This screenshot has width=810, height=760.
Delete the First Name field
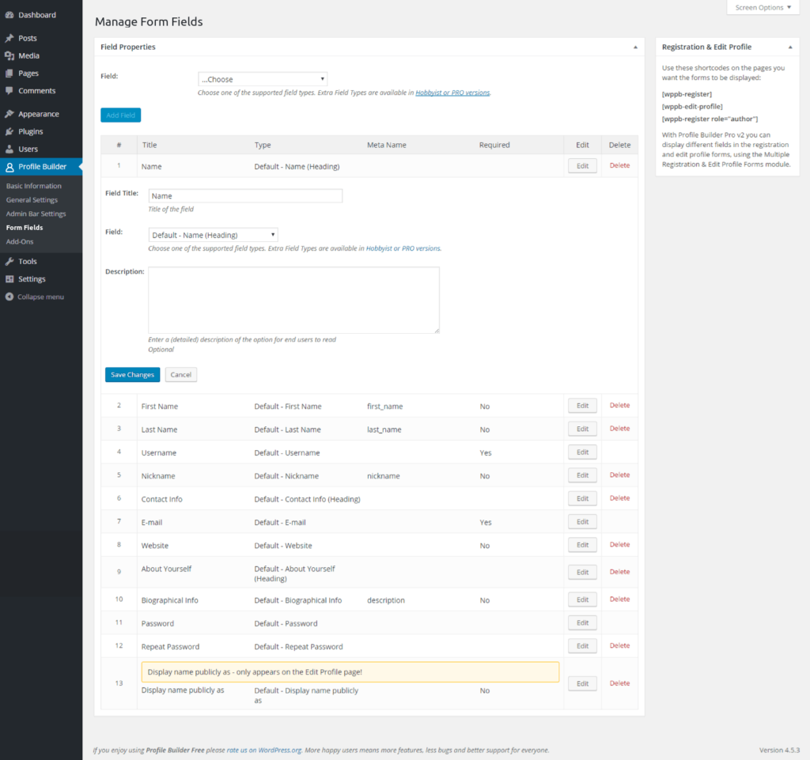click(x=619, y=406)
